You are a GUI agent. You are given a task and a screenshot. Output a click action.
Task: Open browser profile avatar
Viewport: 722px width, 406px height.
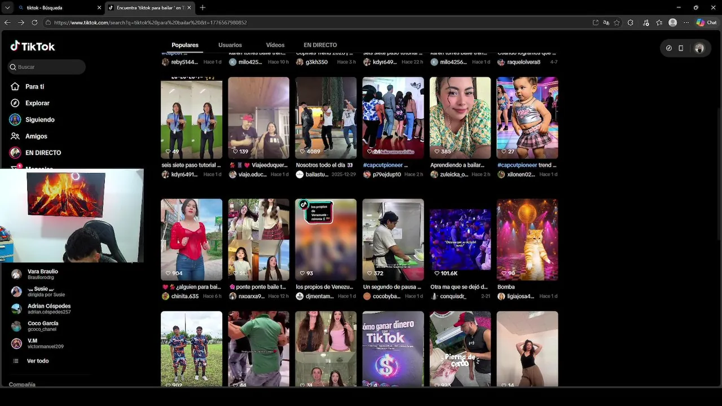tap(672, 23)
